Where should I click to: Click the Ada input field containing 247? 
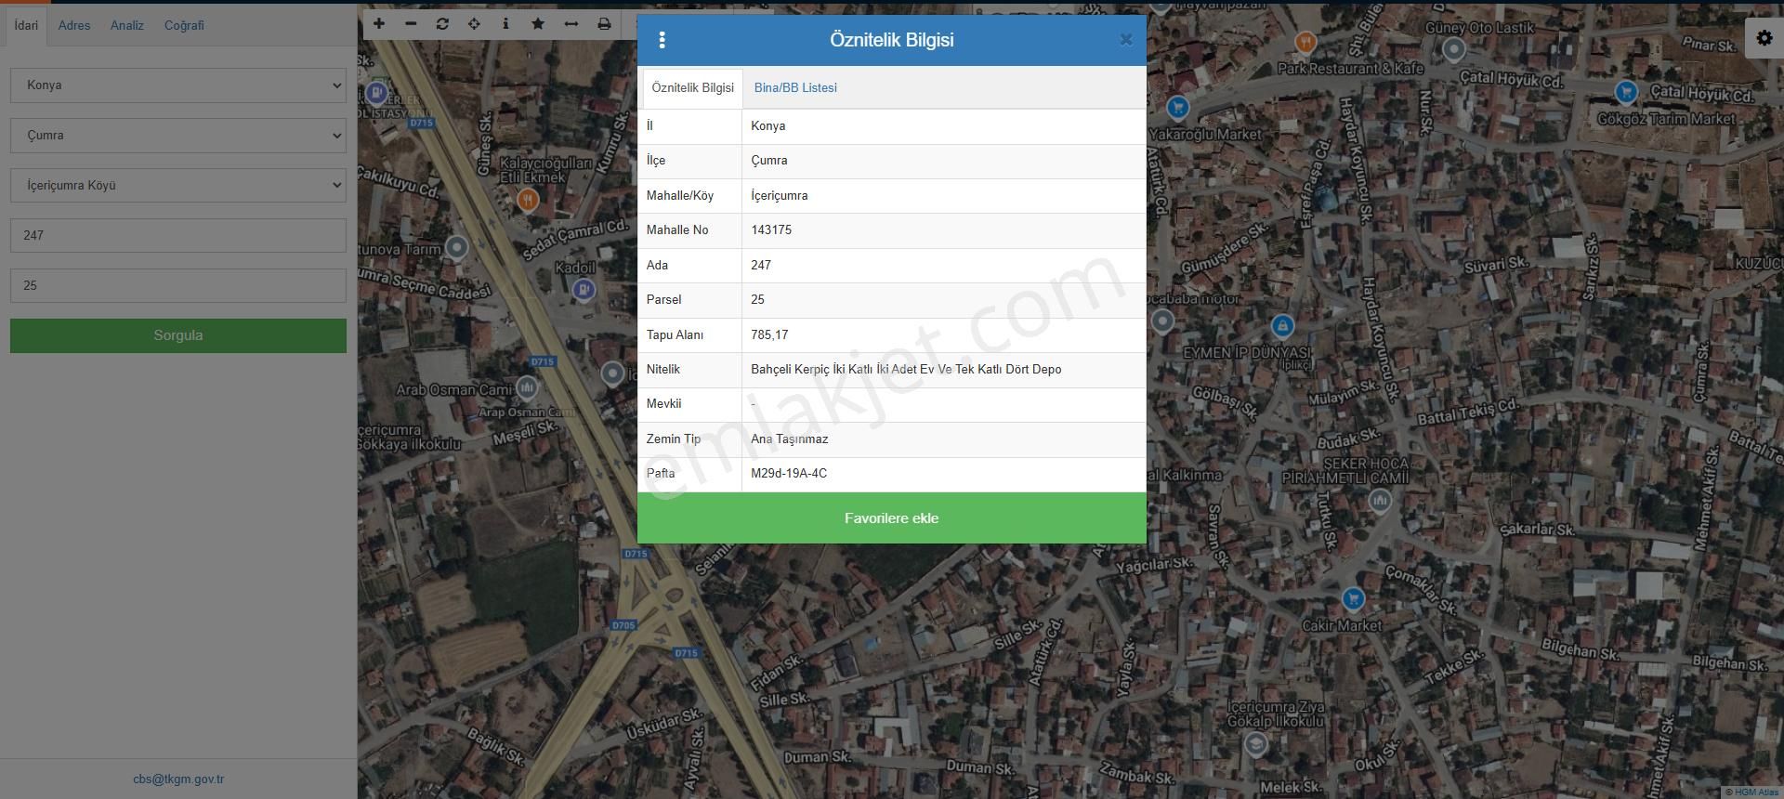(x=178, y=236)
